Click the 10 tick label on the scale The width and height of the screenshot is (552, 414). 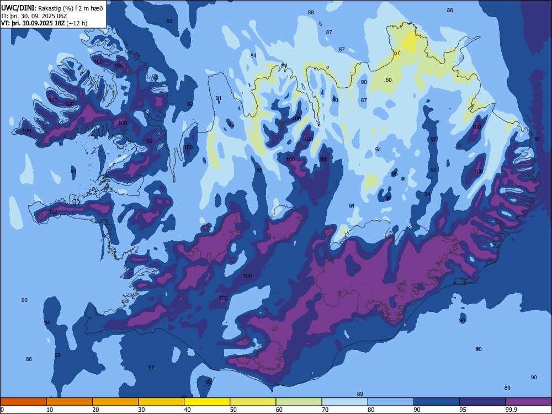[50, 410]
